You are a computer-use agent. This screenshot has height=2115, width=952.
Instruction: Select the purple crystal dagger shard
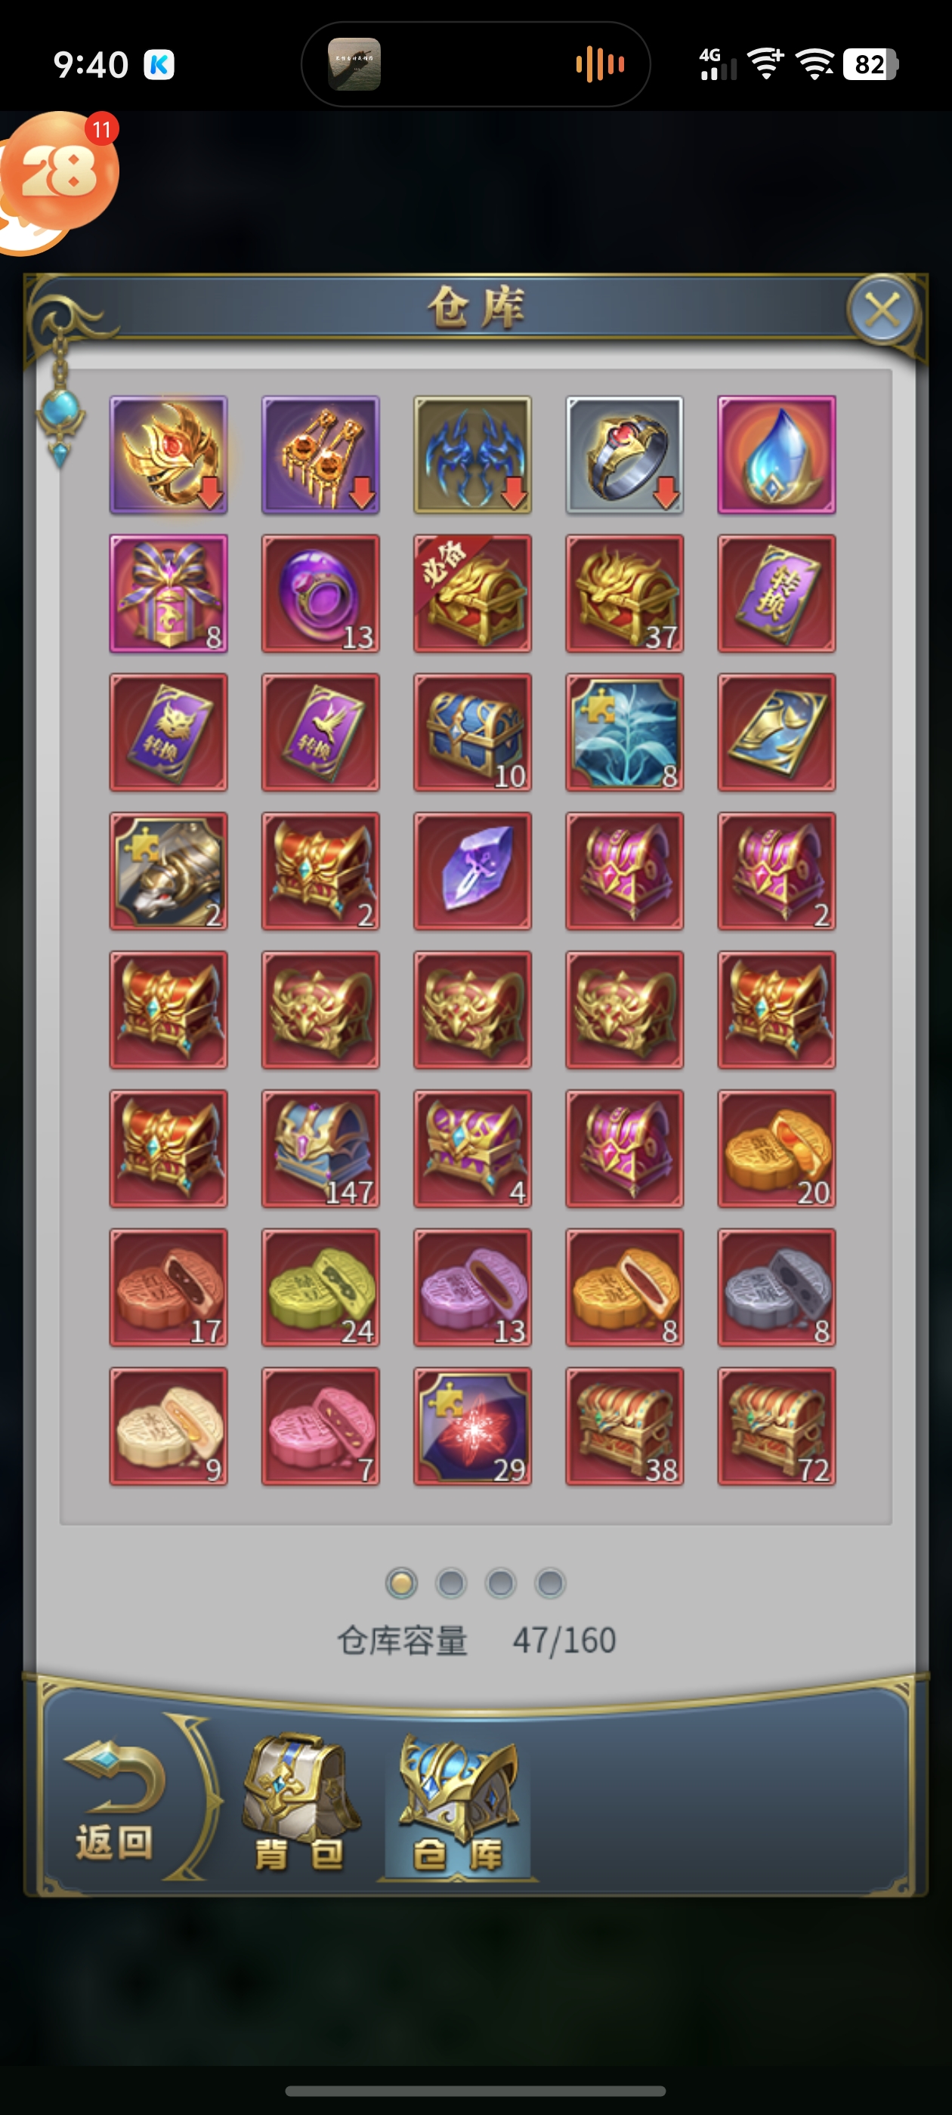pyautogui.click(x=472, y=871)
